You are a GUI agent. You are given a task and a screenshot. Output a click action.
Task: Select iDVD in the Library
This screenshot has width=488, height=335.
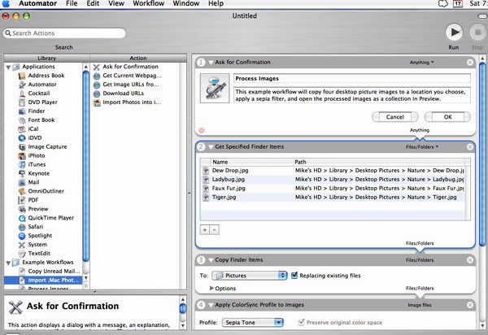pos(34,137)
